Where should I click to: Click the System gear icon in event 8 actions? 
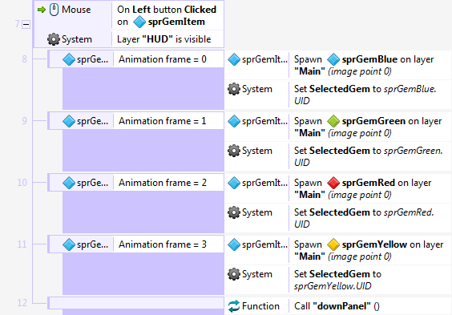[234, 89]
